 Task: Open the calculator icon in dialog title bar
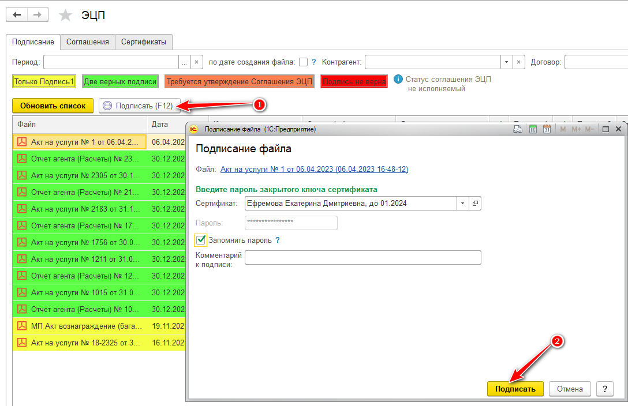(x=533, y=129)
